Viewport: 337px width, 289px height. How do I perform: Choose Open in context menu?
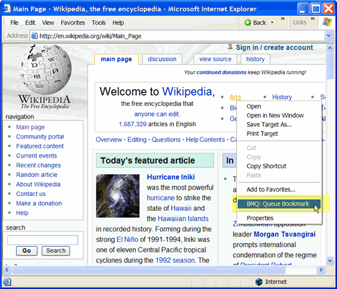[x=254, y=106]
